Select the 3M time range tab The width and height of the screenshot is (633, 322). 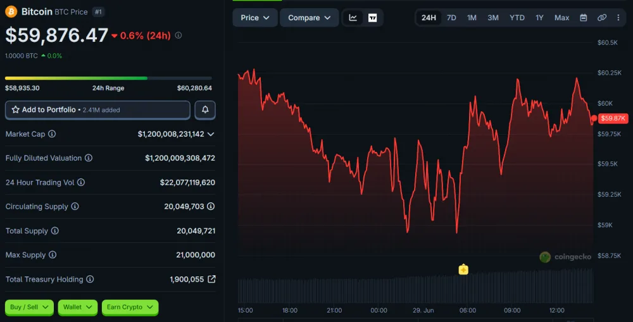[493, 18]
